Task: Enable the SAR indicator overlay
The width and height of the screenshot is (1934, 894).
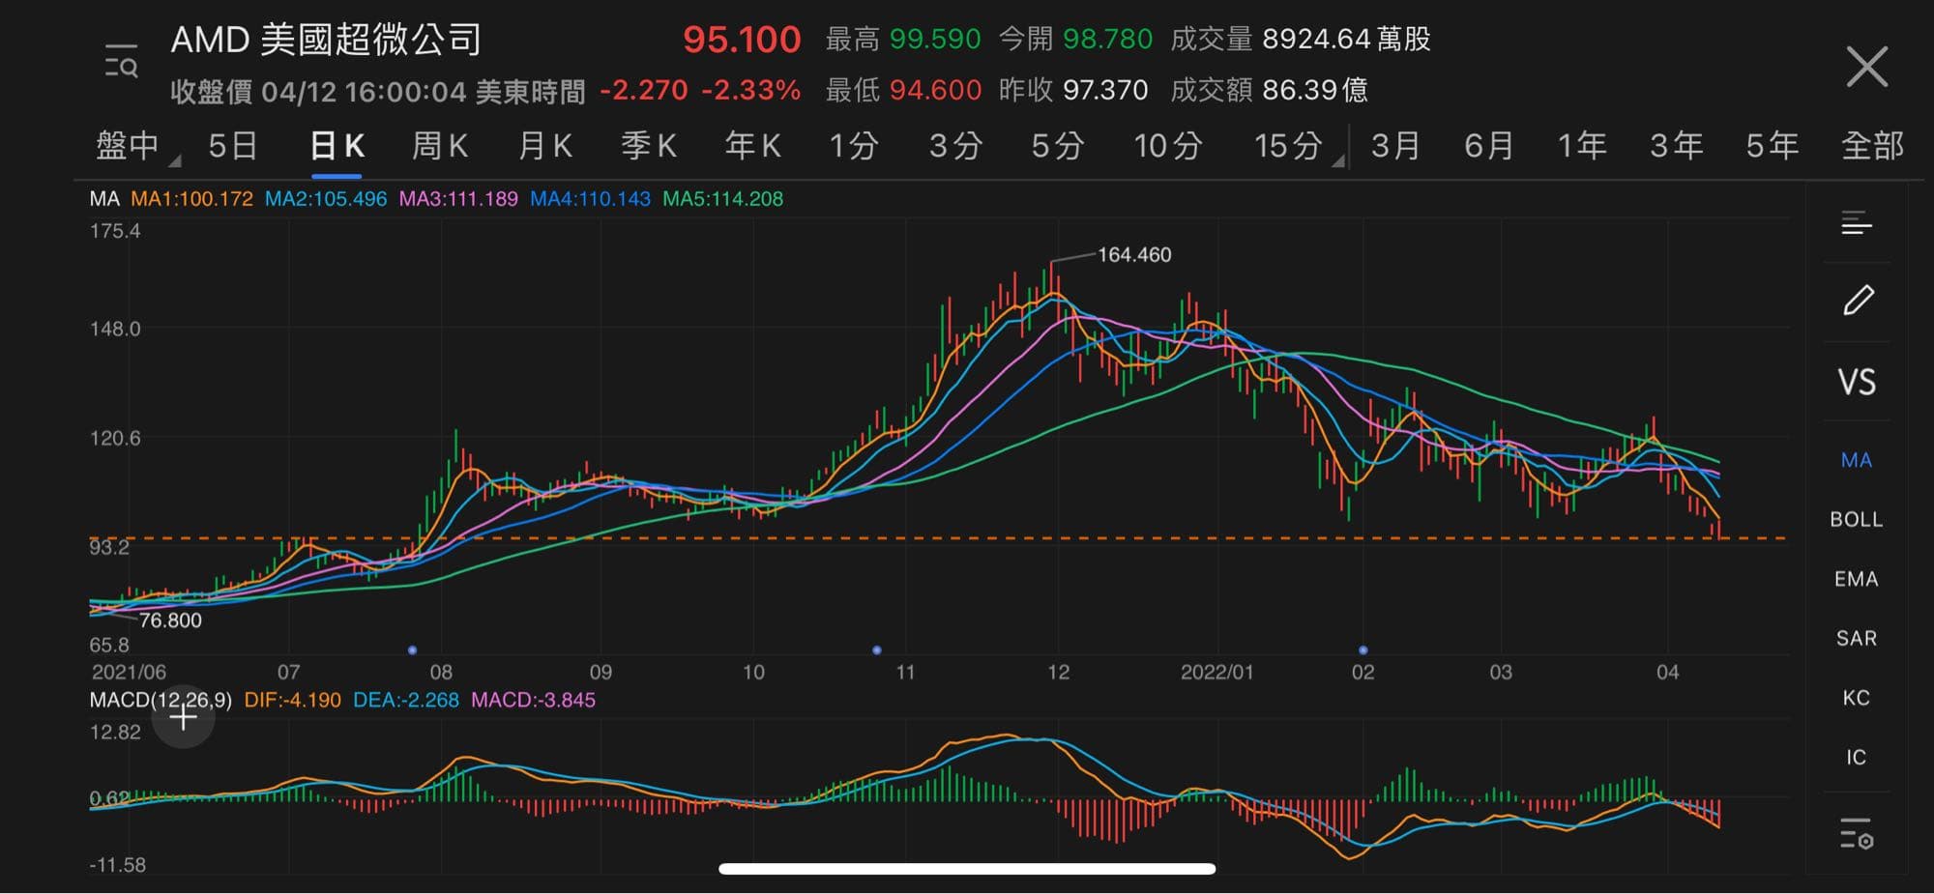Action: coord(1856,639)
